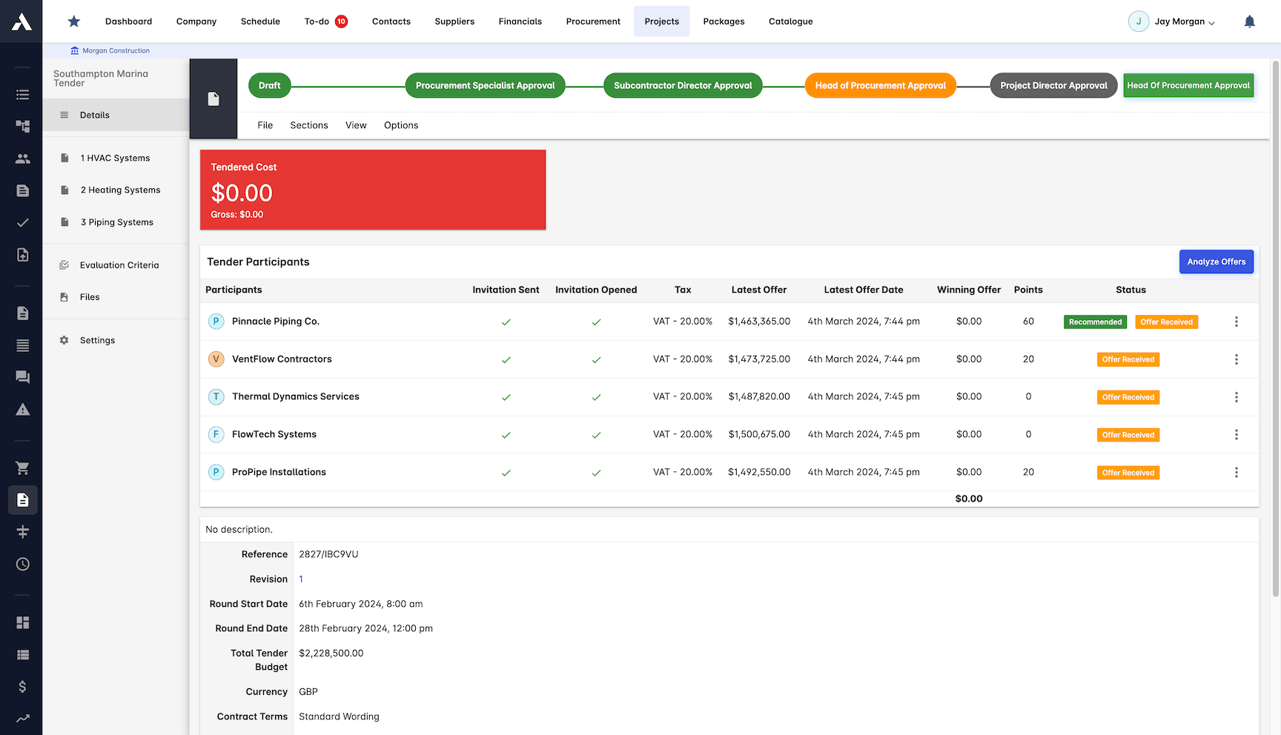Select the warning triangle icon in sidebar
This screenshot has height=735, width=1281.
click(x=22, y=409)
